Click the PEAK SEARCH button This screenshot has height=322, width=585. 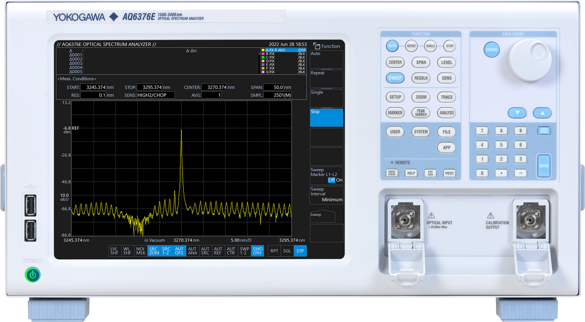point(421,113)
